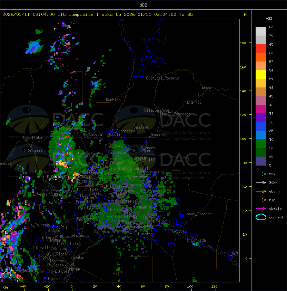Click the dark green 10-20 dBZ swatch
The image size is (287, 291).
click(261, 152)
